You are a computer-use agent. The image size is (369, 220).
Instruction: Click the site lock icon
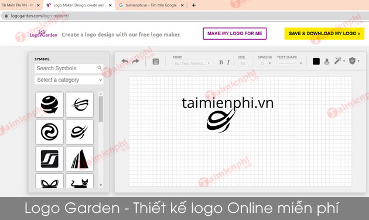[6, 16]
